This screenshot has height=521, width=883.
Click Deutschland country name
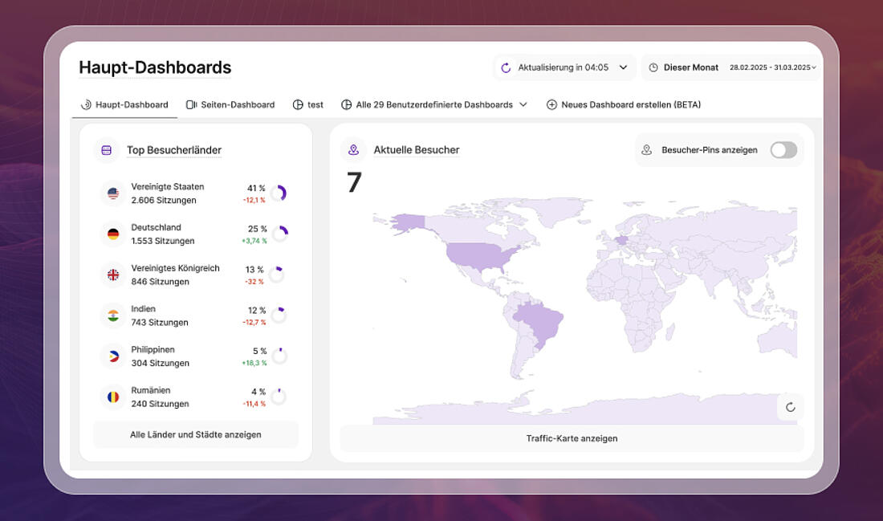tap(156, 227)
